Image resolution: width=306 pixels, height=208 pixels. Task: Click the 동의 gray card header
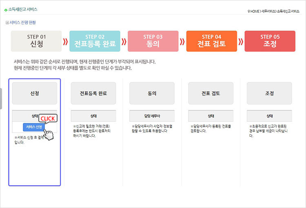click(x=152, y=93)
